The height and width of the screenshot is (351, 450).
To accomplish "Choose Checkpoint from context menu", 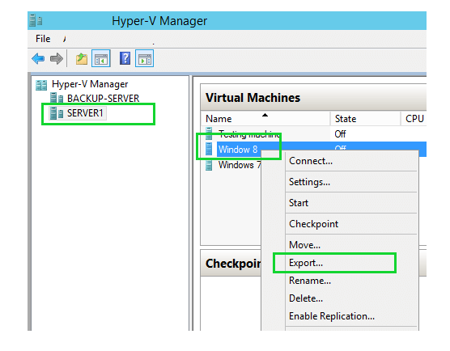I will tap(313, 224).
